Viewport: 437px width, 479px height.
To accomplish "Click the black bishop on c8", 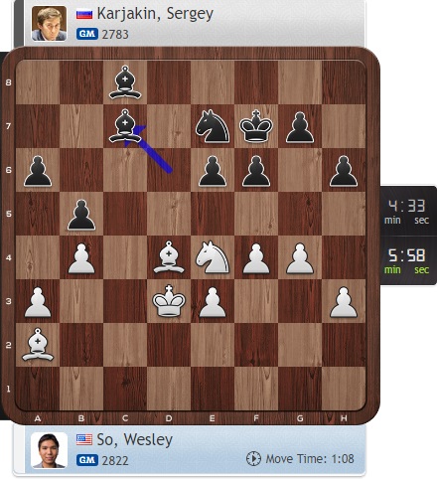I will point(125,82).
